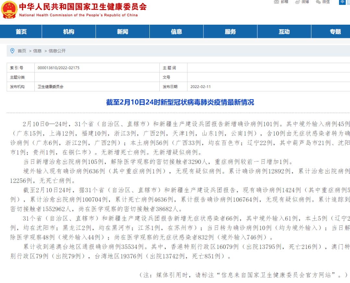Click the footnote 注：媒体引用时
350x283 pixels.
pos(243,275)
